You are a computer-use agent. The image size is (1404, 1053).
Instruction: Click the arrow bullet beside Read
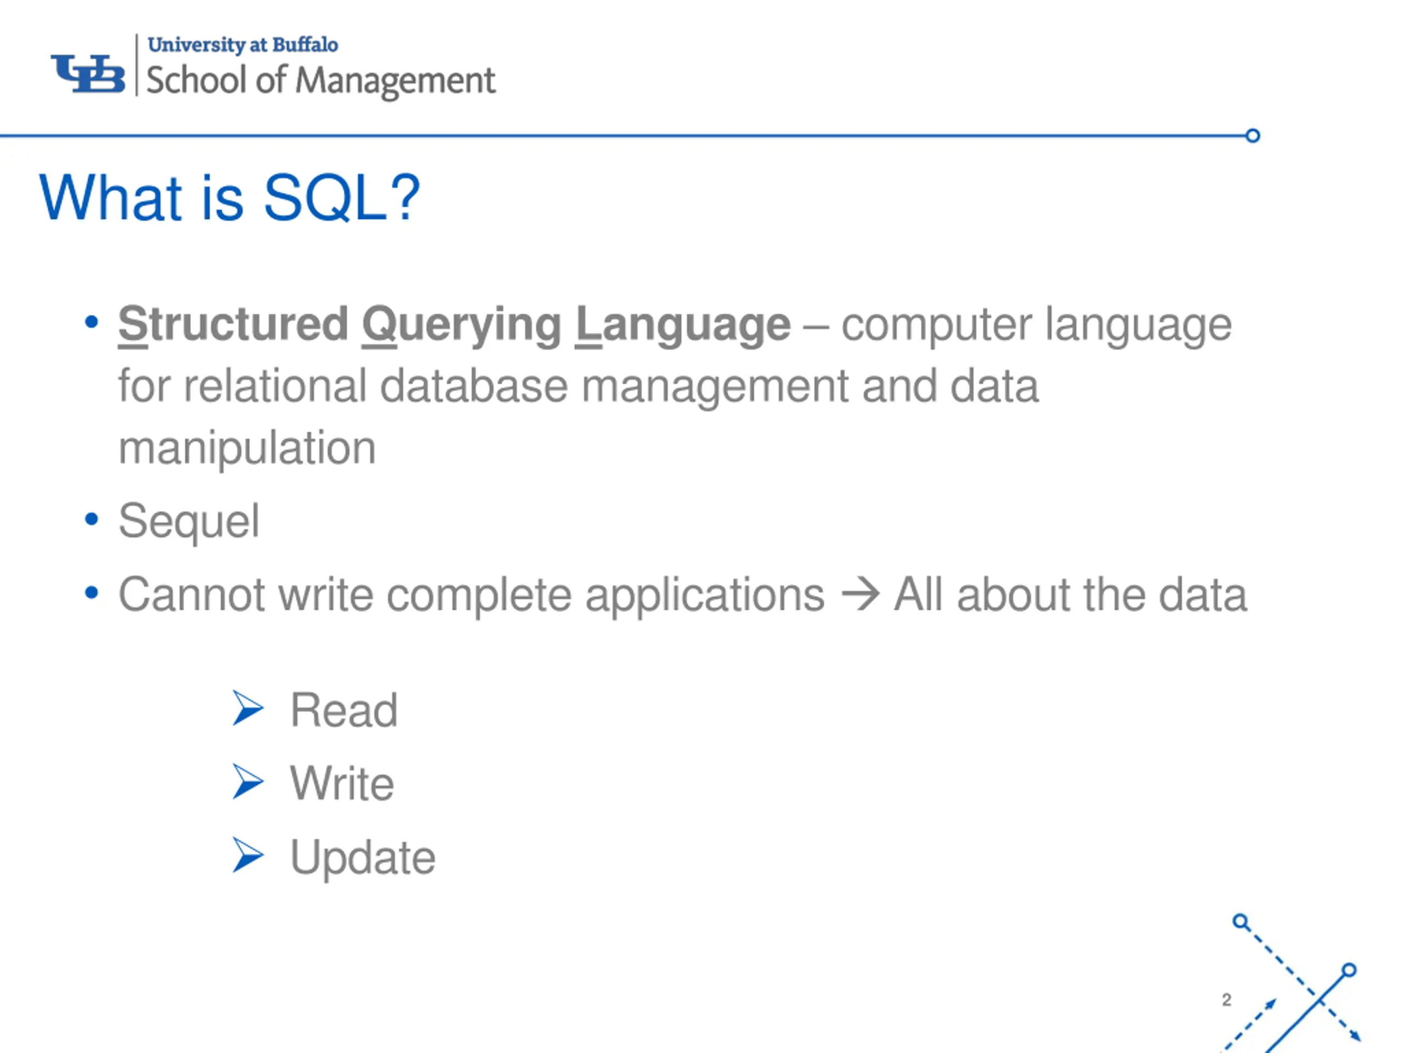coord(248,707)
